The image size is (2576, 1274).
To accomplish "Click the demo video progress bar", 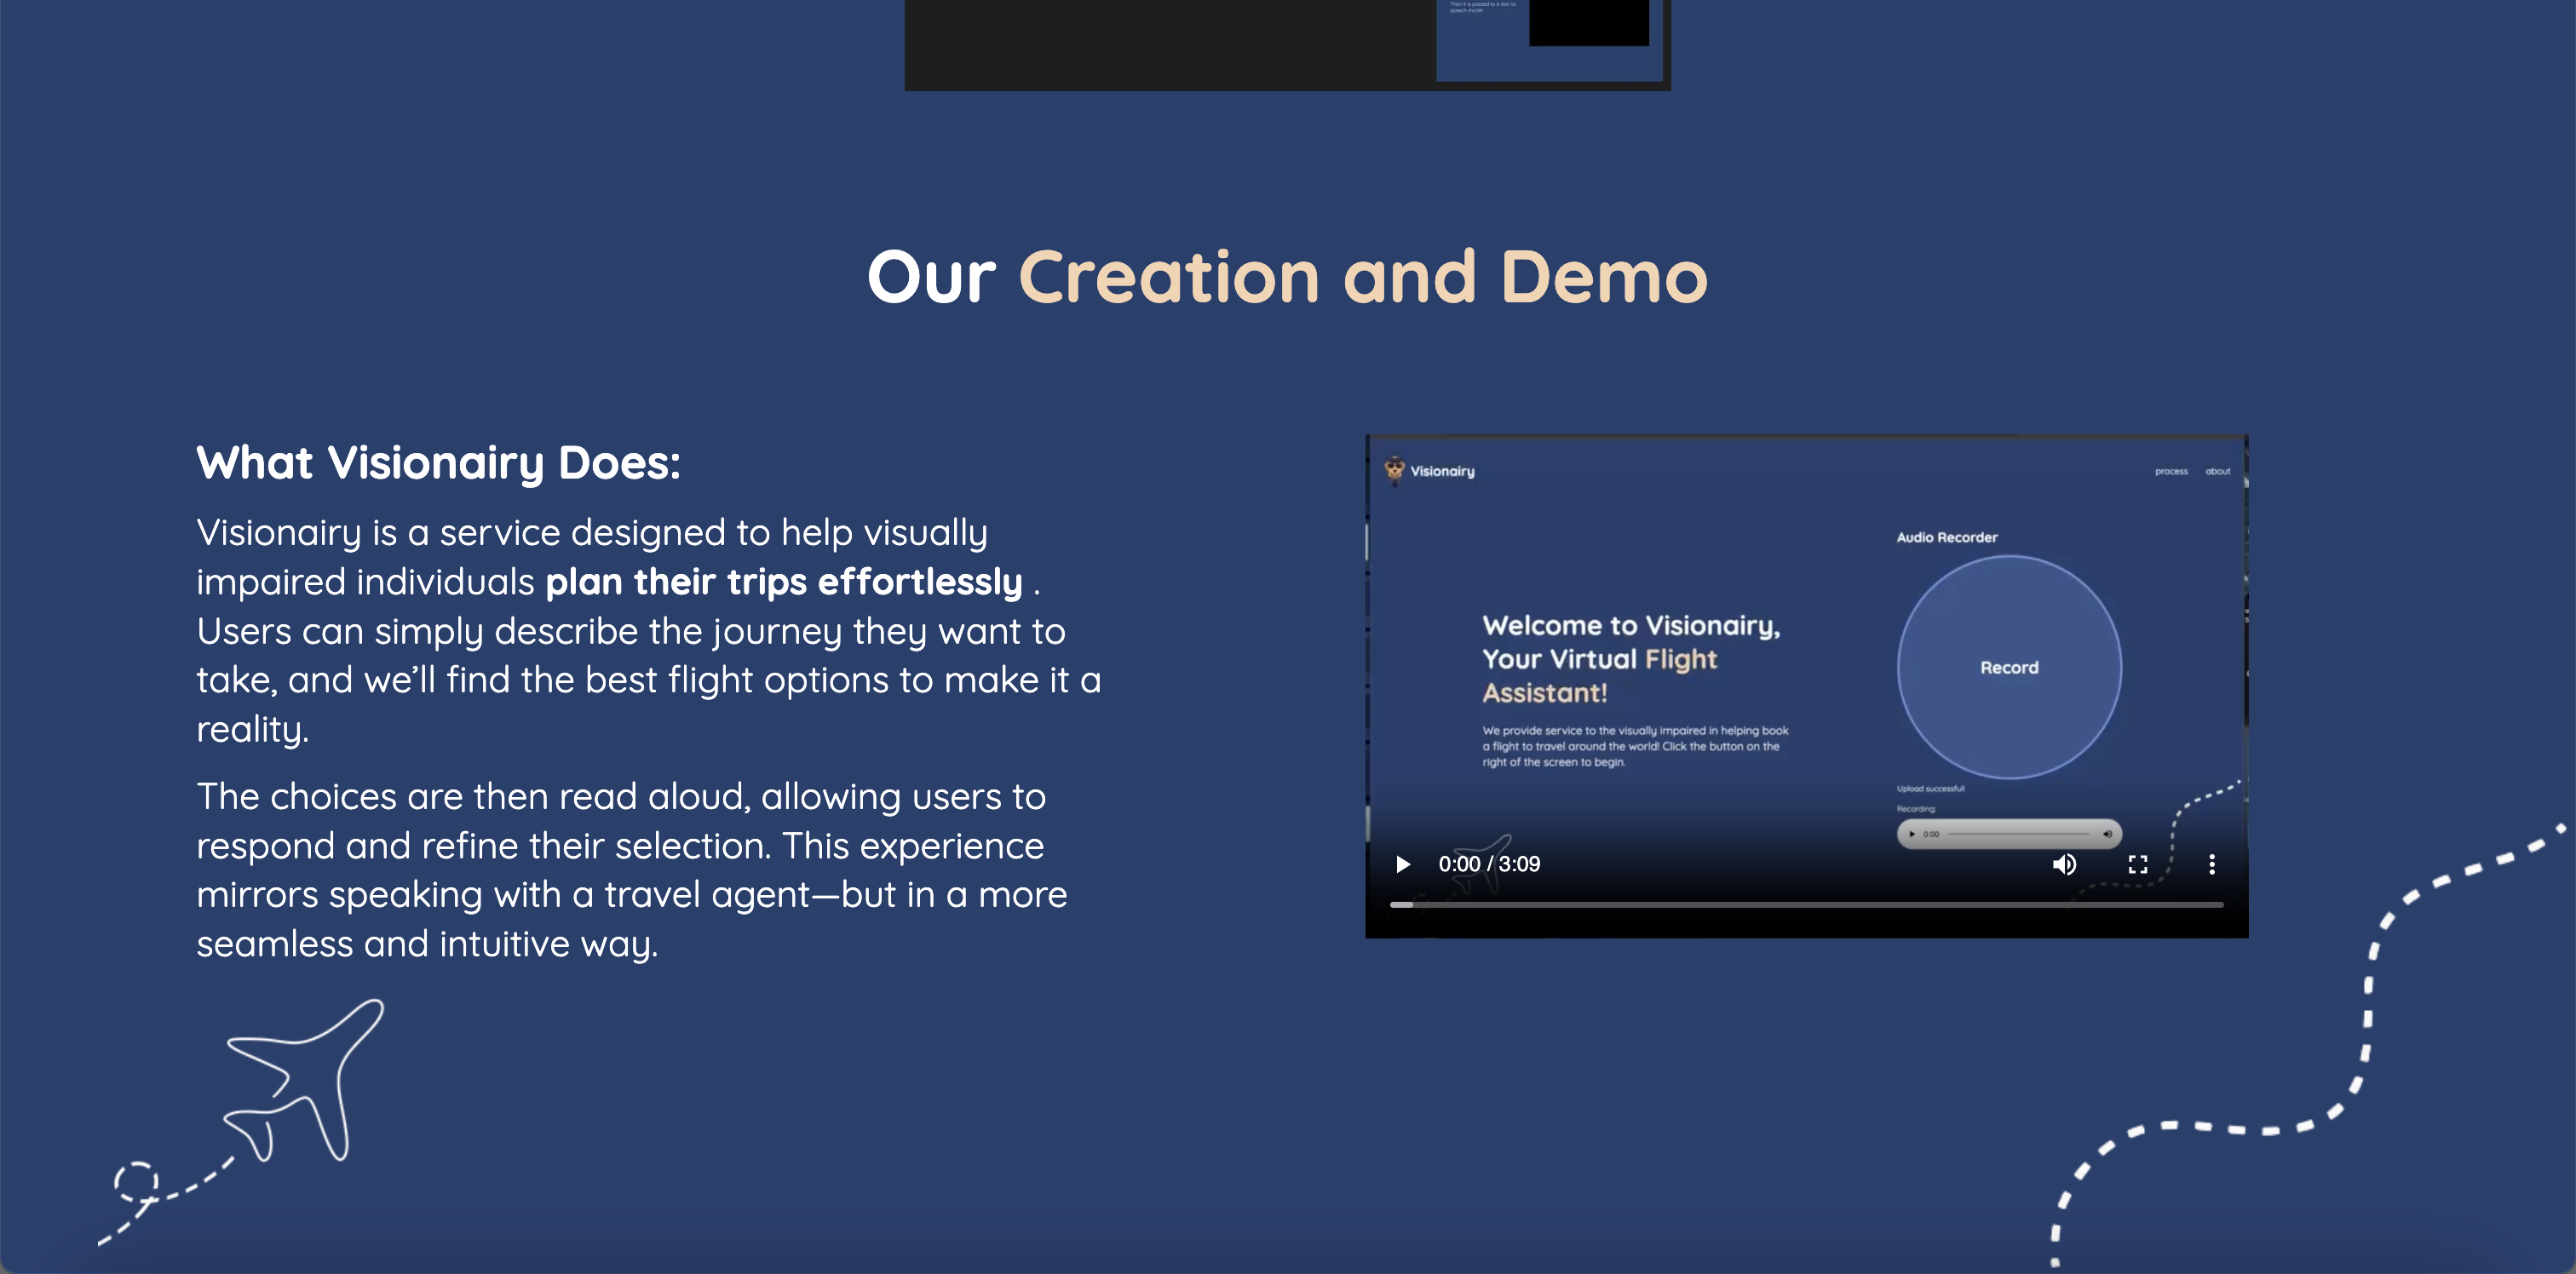I will tap(1806, 904).
